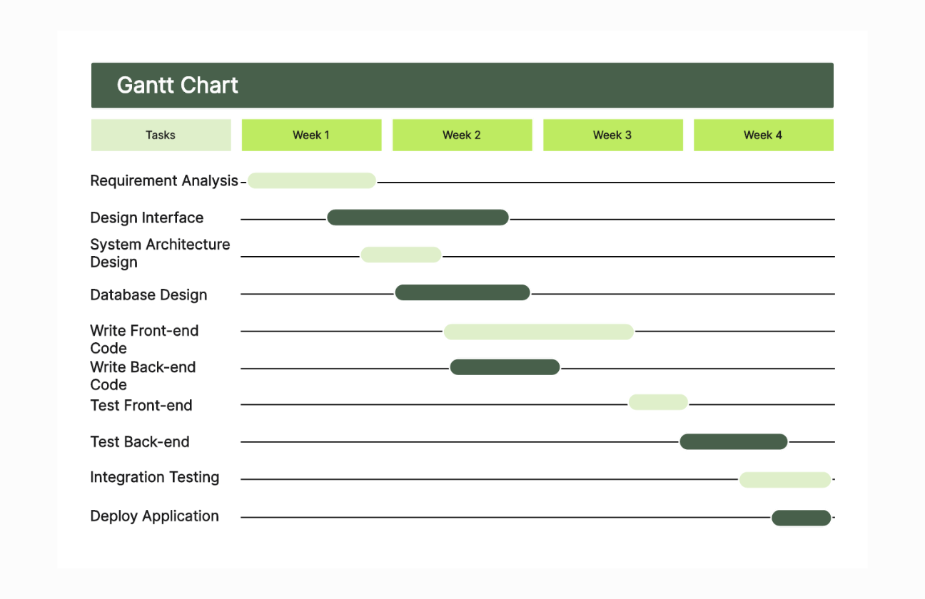The height and width of the screenshot is (599, 925).
Task: Click the Test Back-end timeline bar
Action: [733, 442]
